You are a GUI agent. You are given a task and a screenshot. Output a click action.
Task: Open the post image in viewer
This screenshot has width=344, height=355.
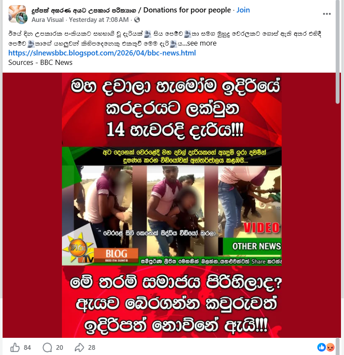(172, 205)
